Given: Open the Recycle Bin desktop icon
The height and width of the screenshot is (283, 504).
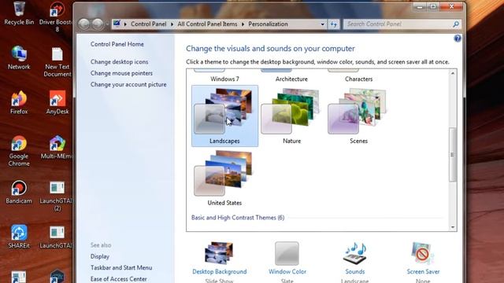Looking at the screenshot, I should pos(19,13).
